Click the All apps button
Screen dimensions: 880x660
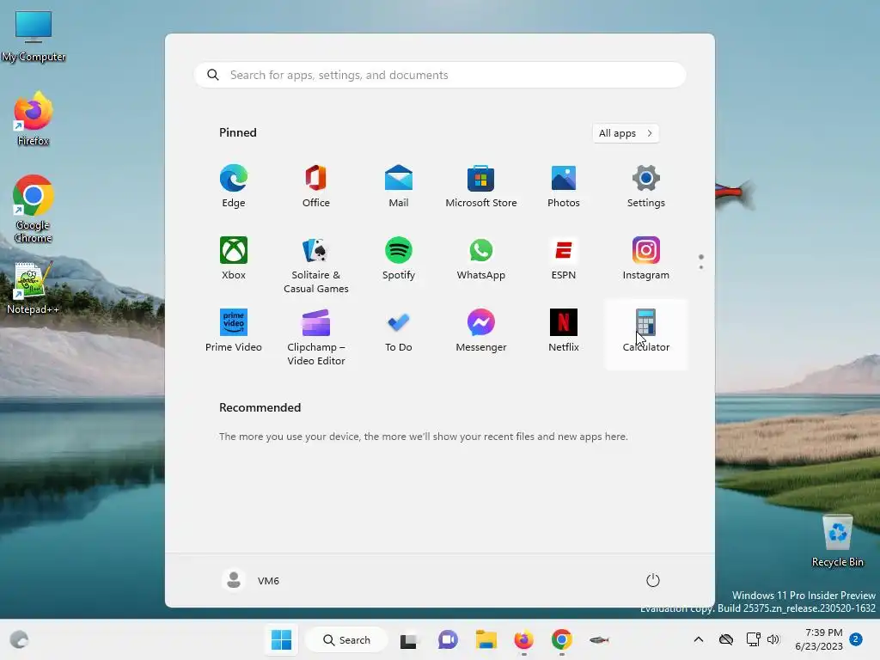(x=626, y=133)
